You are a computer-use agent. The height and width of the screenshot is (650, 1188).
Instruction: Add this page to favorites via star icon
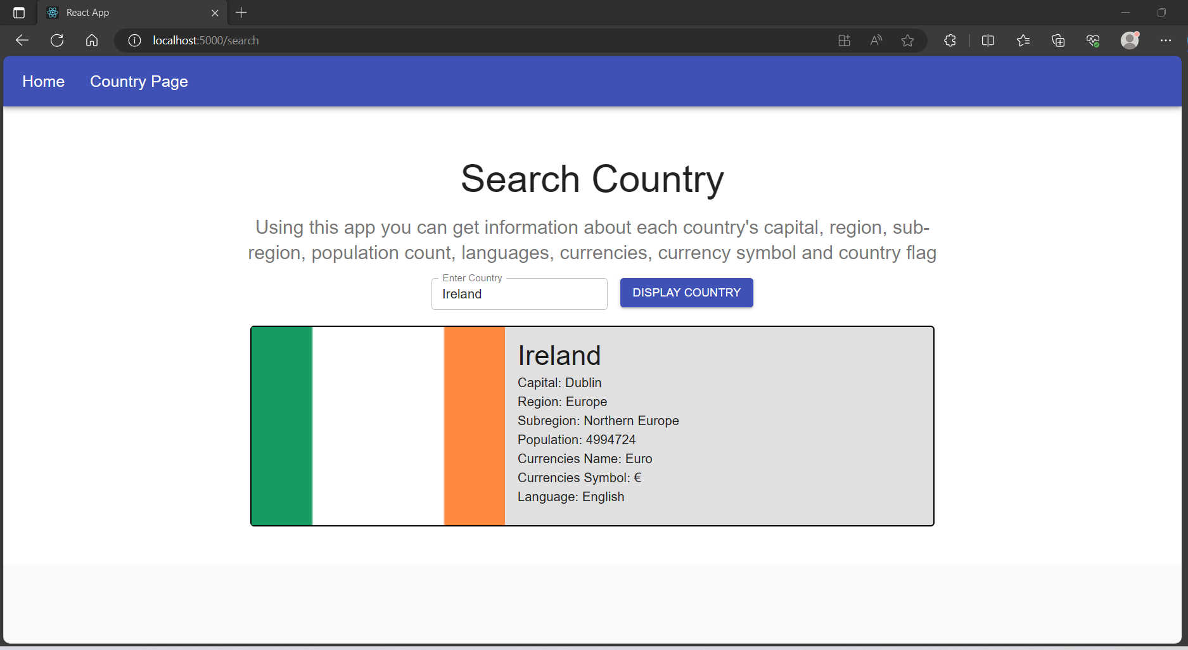coord(908,40)
